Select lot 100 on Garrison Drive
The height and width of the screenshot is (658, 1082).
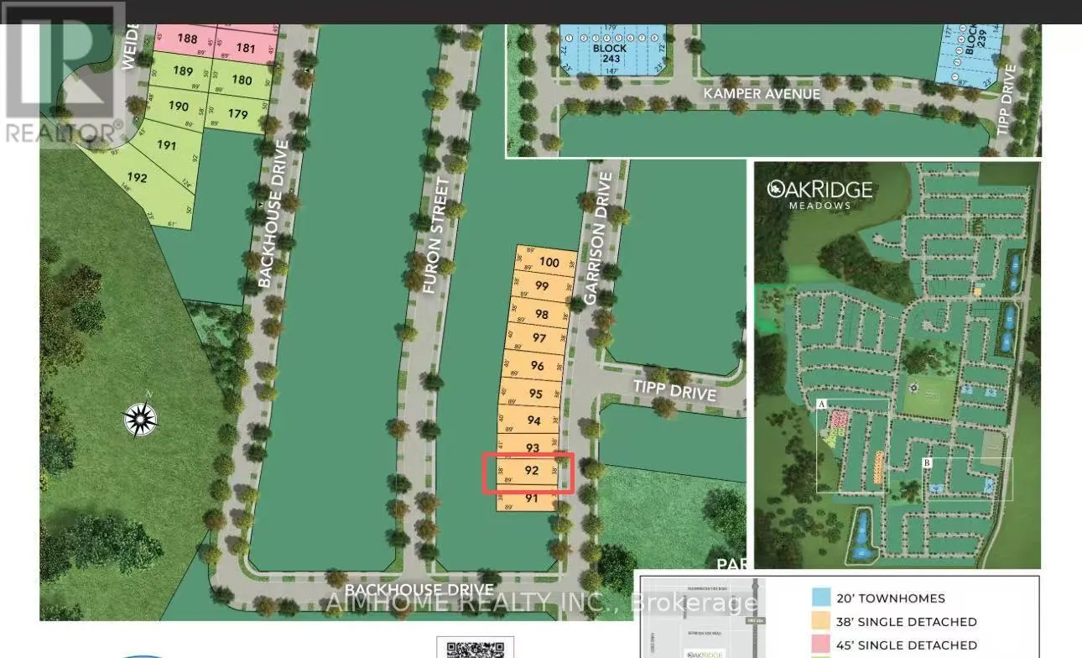click(549, 262)
